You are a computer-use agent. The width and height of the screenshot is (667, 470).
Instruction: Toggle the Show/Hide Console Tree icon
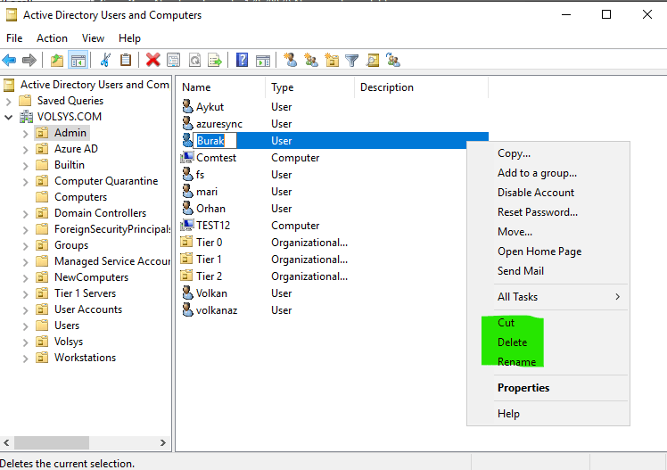pos(78,60)
